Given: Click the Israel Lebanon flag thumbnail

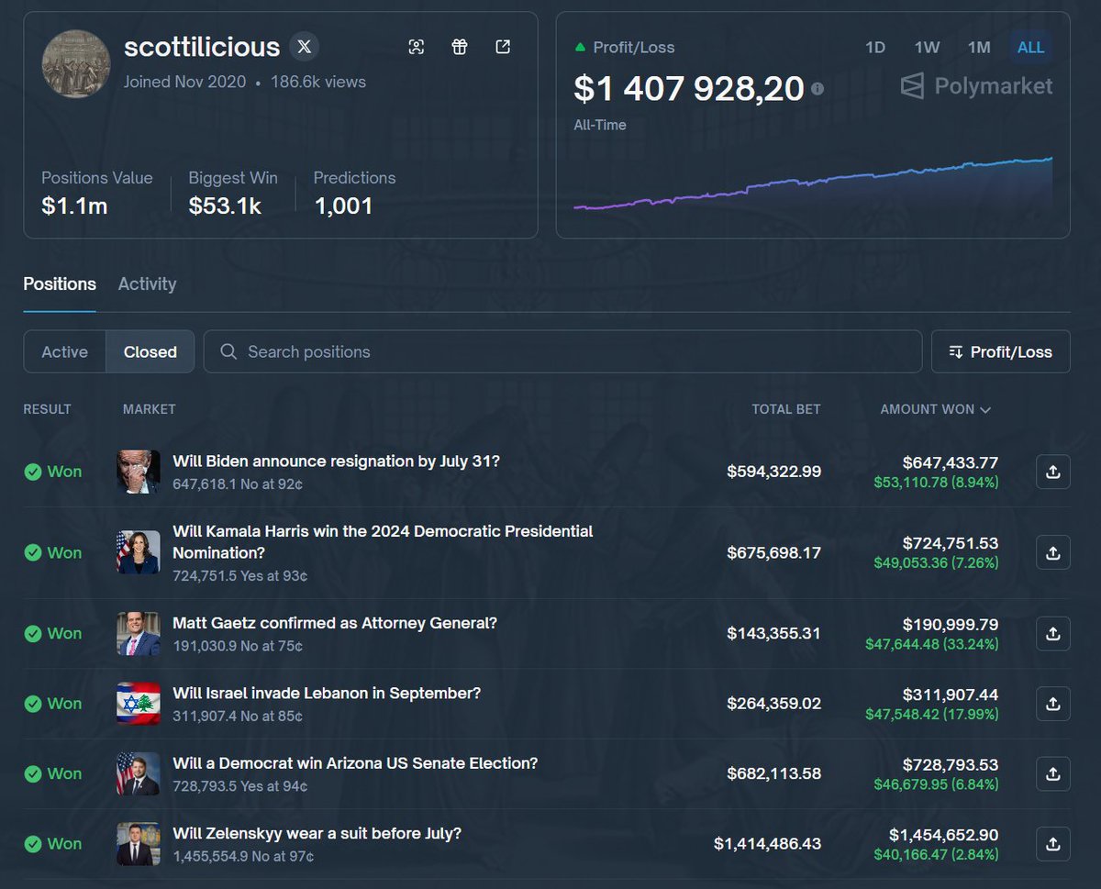Looking at the screenshot, I should click(139, 704).
